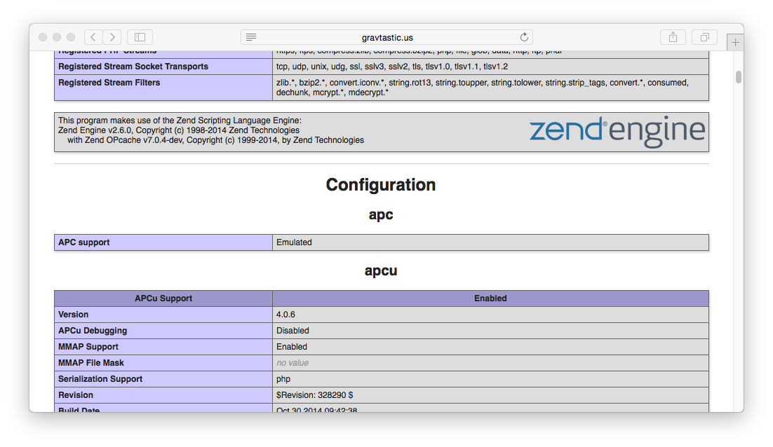This screenshot has width=773, height=447.
Task: Click the Configuration heading
Action: 381,185
